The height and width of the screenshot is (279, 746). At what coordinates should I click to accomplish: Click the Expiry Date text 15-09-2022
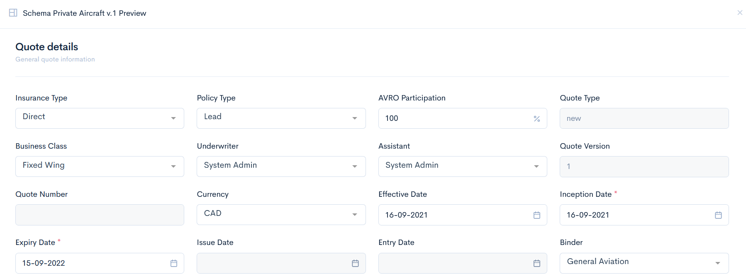coord(44,263)
